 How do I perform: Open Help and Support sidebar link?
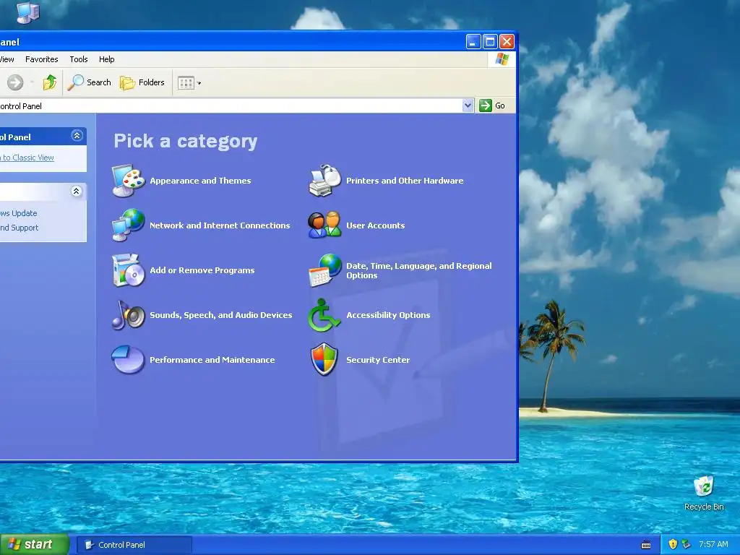20,228
